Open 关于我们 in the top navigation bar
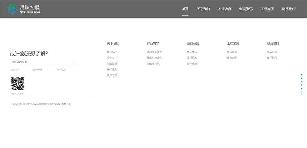307x148 pixels. pyautogui.click(x=203, y=9)
